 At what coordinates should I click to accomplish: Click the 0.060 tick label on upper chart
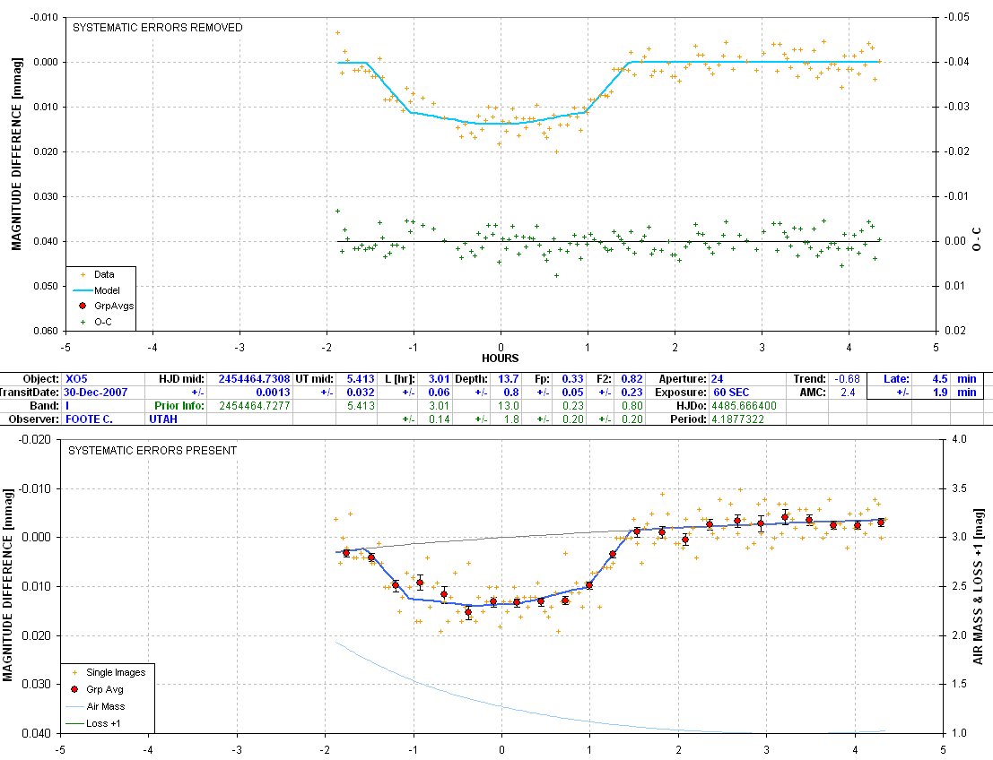(44, 331)
